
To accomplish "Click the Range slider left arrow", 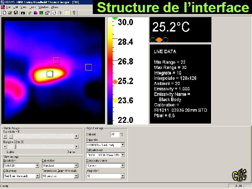I will click(5, 147).
